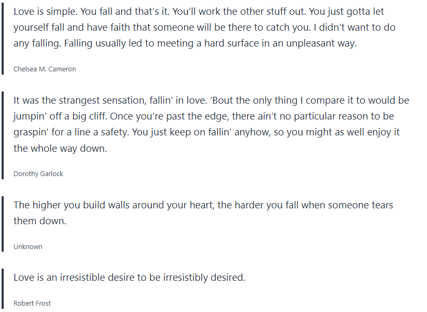Click the author name Dorothy Garlock

[38, 173]
